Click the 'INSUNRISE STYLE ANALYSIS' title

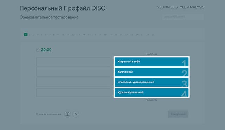180,7
